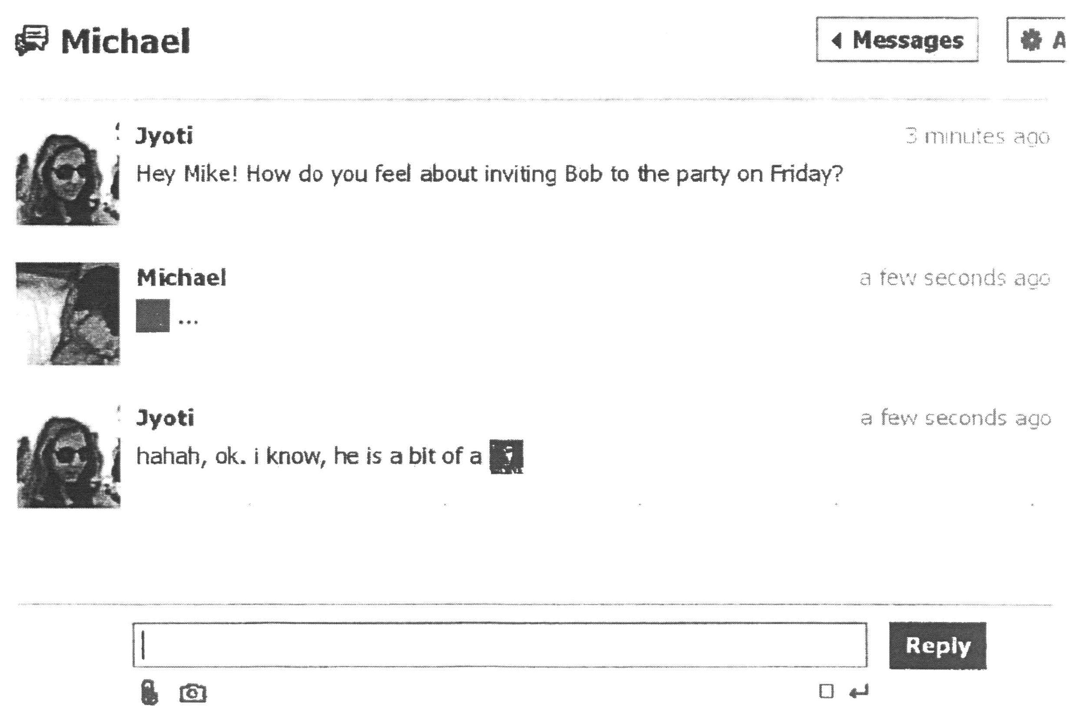Click Michael's profile picture in the conversation

point(68,313)
